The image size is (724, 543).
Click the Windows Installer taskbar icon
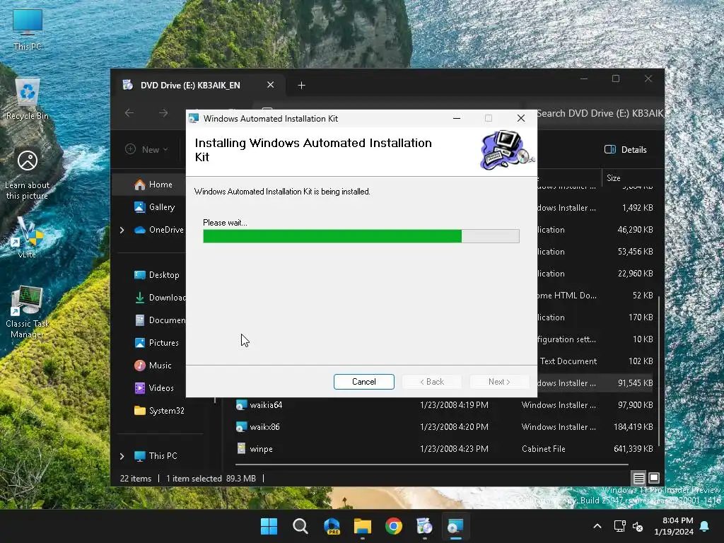click(456, 526)
